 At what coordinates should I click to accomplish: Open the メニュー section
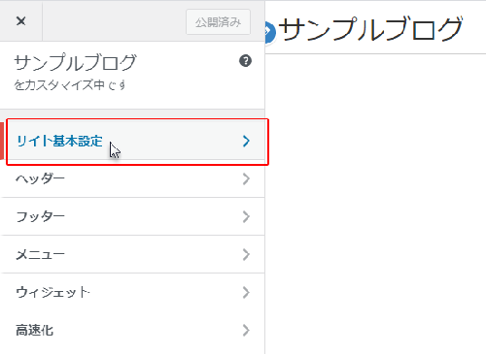[x=132, y=254]
